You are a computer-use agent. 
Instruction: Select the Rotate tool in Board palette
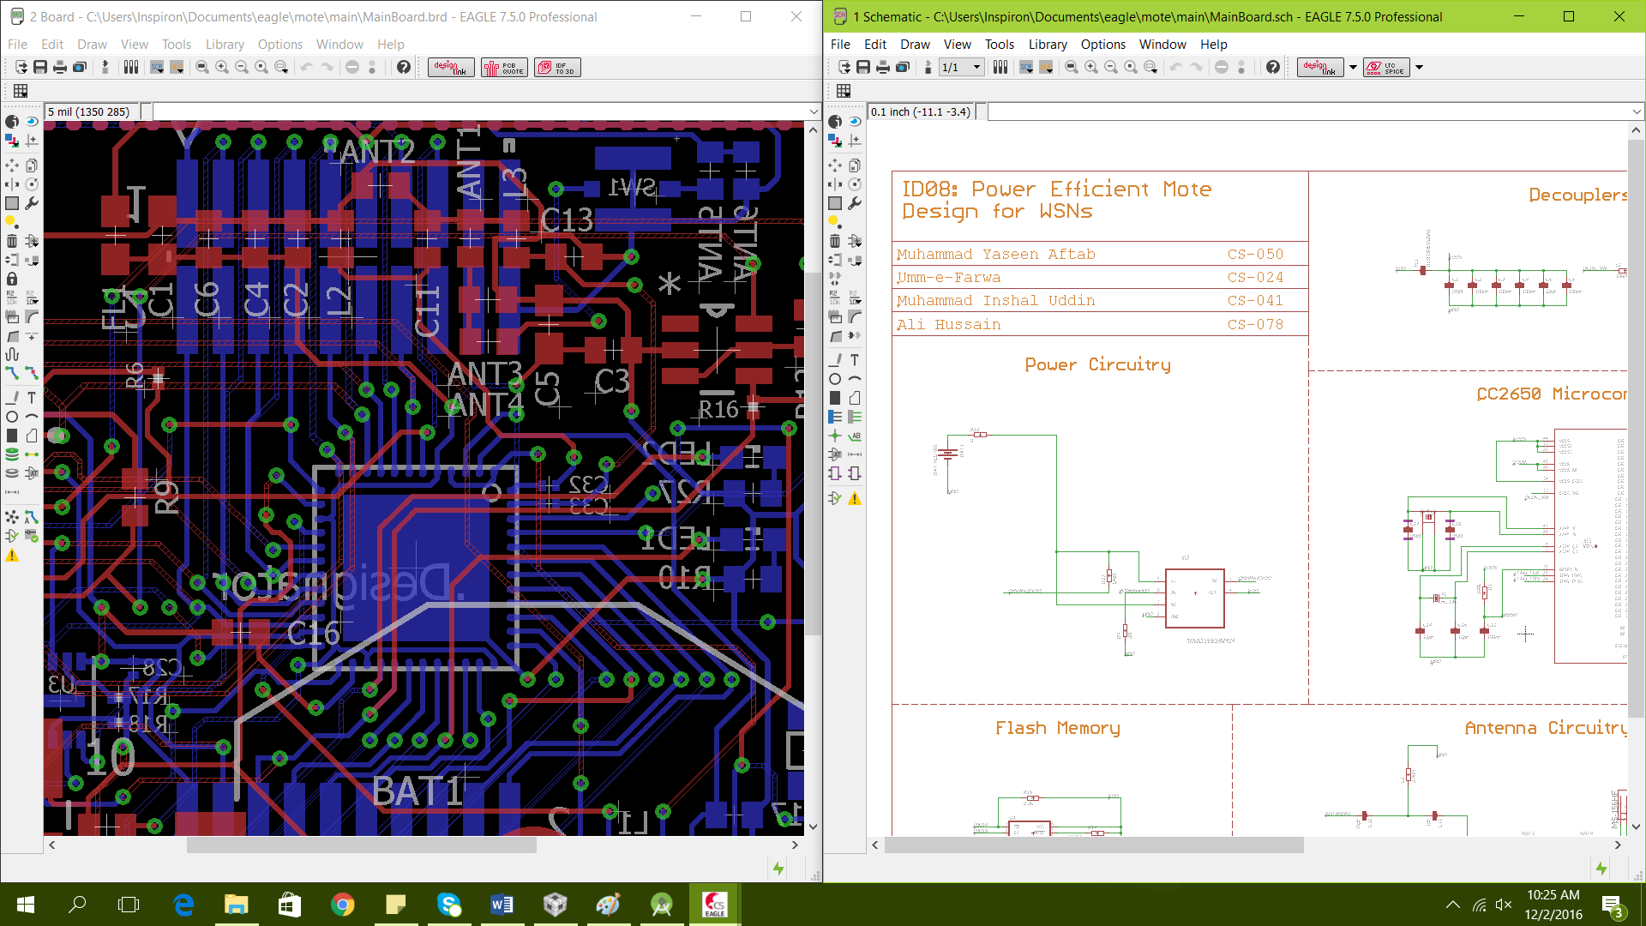pos(32,184)
